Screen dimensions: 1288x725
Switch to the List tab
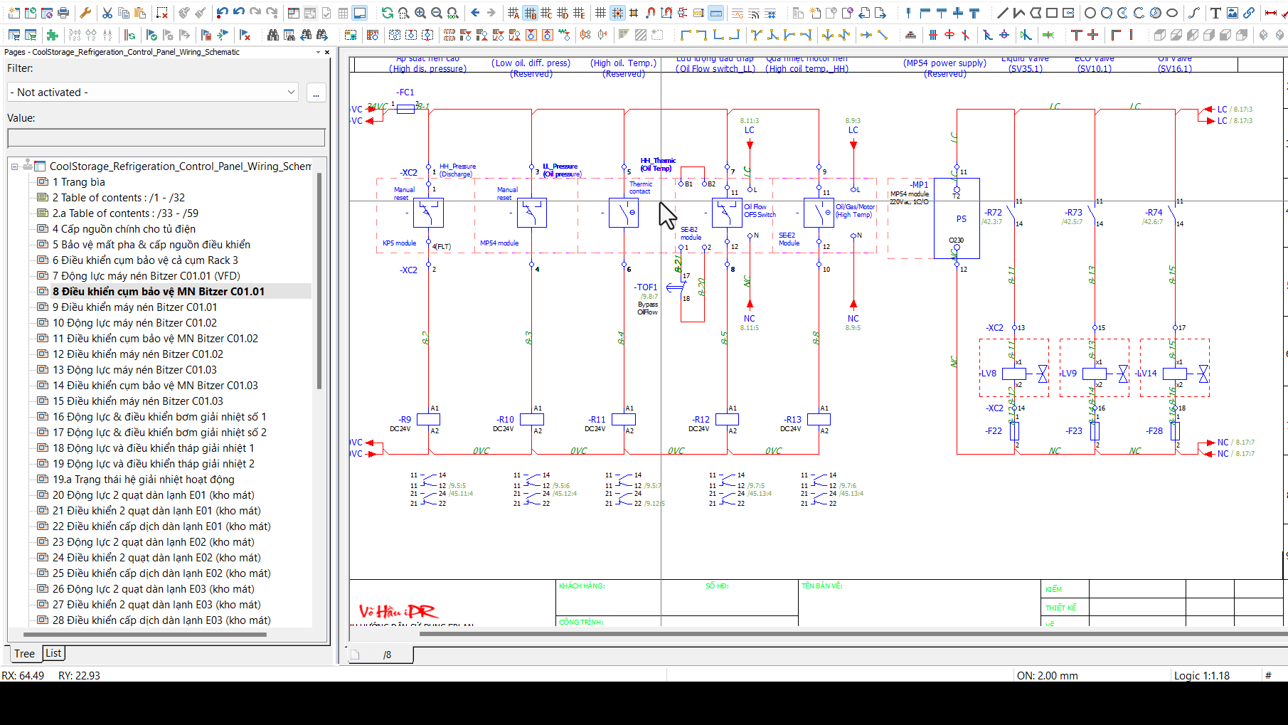(53, 653)
